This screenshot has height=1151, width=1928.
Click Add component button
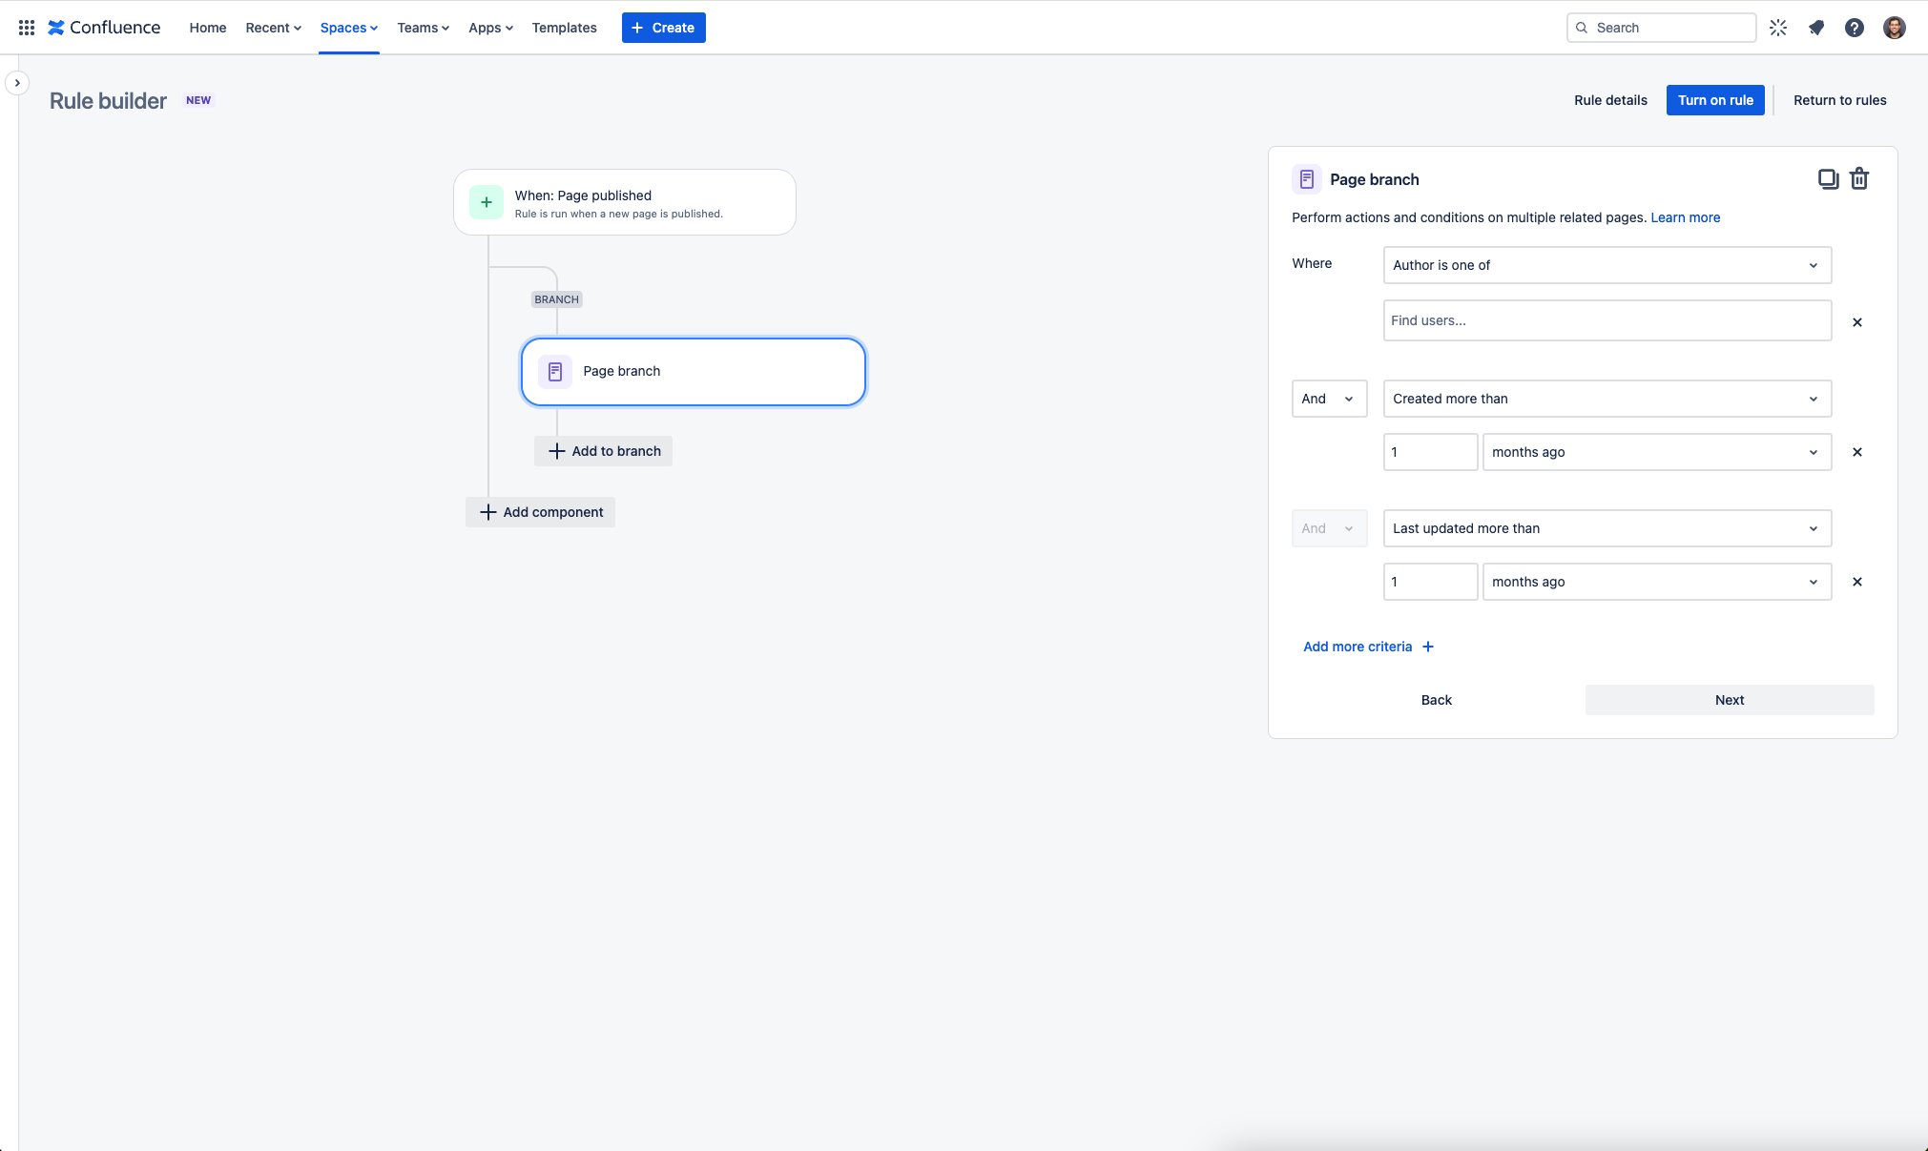point(541,512)
